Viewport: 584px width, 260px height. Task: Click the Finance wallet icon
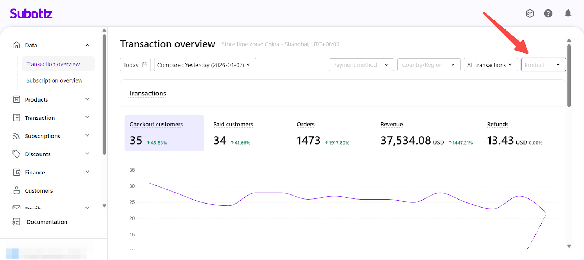(x=16, y=172)
